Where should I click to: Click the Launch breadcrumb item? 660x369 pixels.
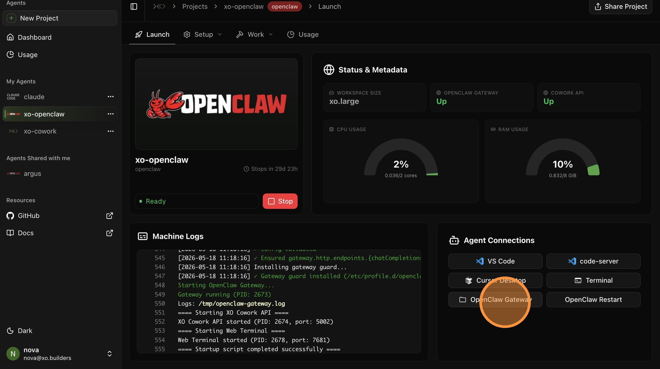click(x=329, y=6)
